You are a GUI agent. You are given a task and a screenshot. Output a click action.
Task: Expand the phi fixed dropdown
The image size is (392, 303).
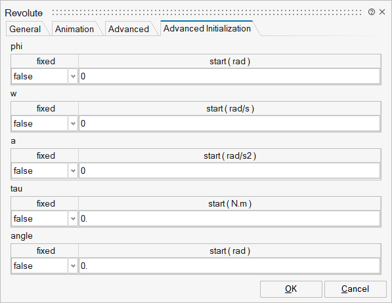coord(73,76)
